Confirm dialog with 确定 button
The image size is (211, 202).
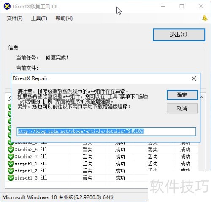(182, 95)
